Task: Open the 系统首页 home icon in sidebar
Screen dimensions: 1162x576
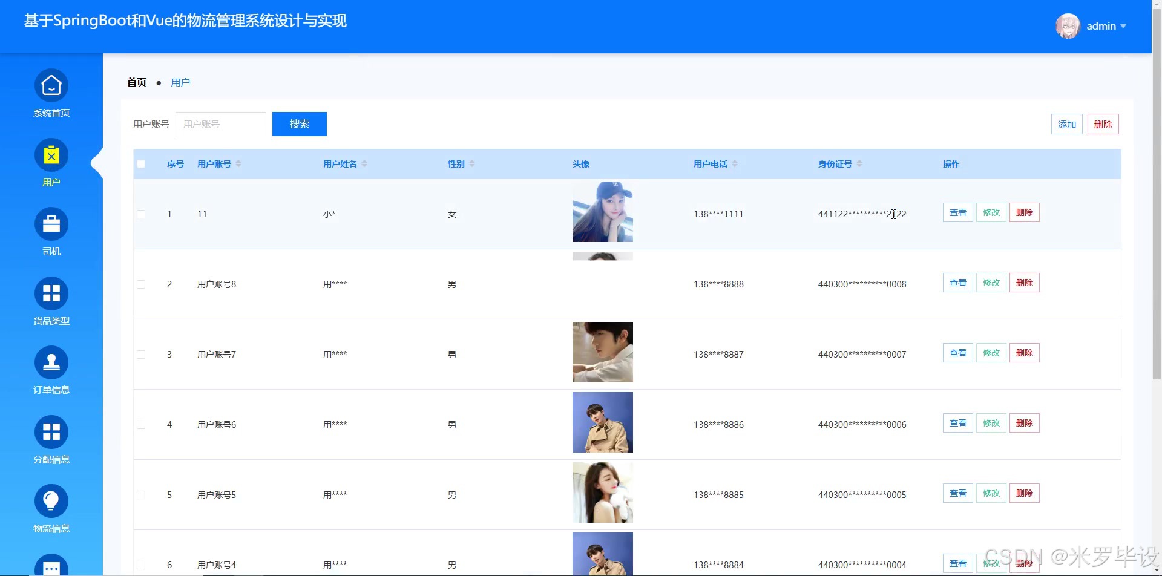Action: pos(51,86)
